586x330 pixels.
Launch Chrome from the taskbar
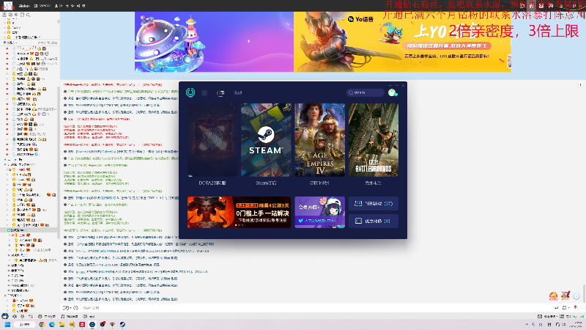click(x=42, y=324)
